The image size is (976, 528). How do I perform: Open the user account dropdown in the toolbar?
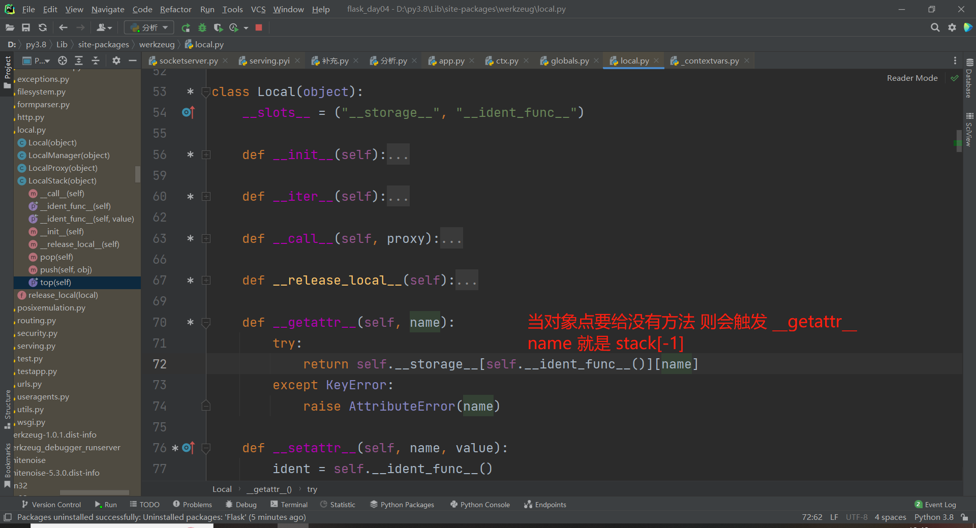point(104,27)
